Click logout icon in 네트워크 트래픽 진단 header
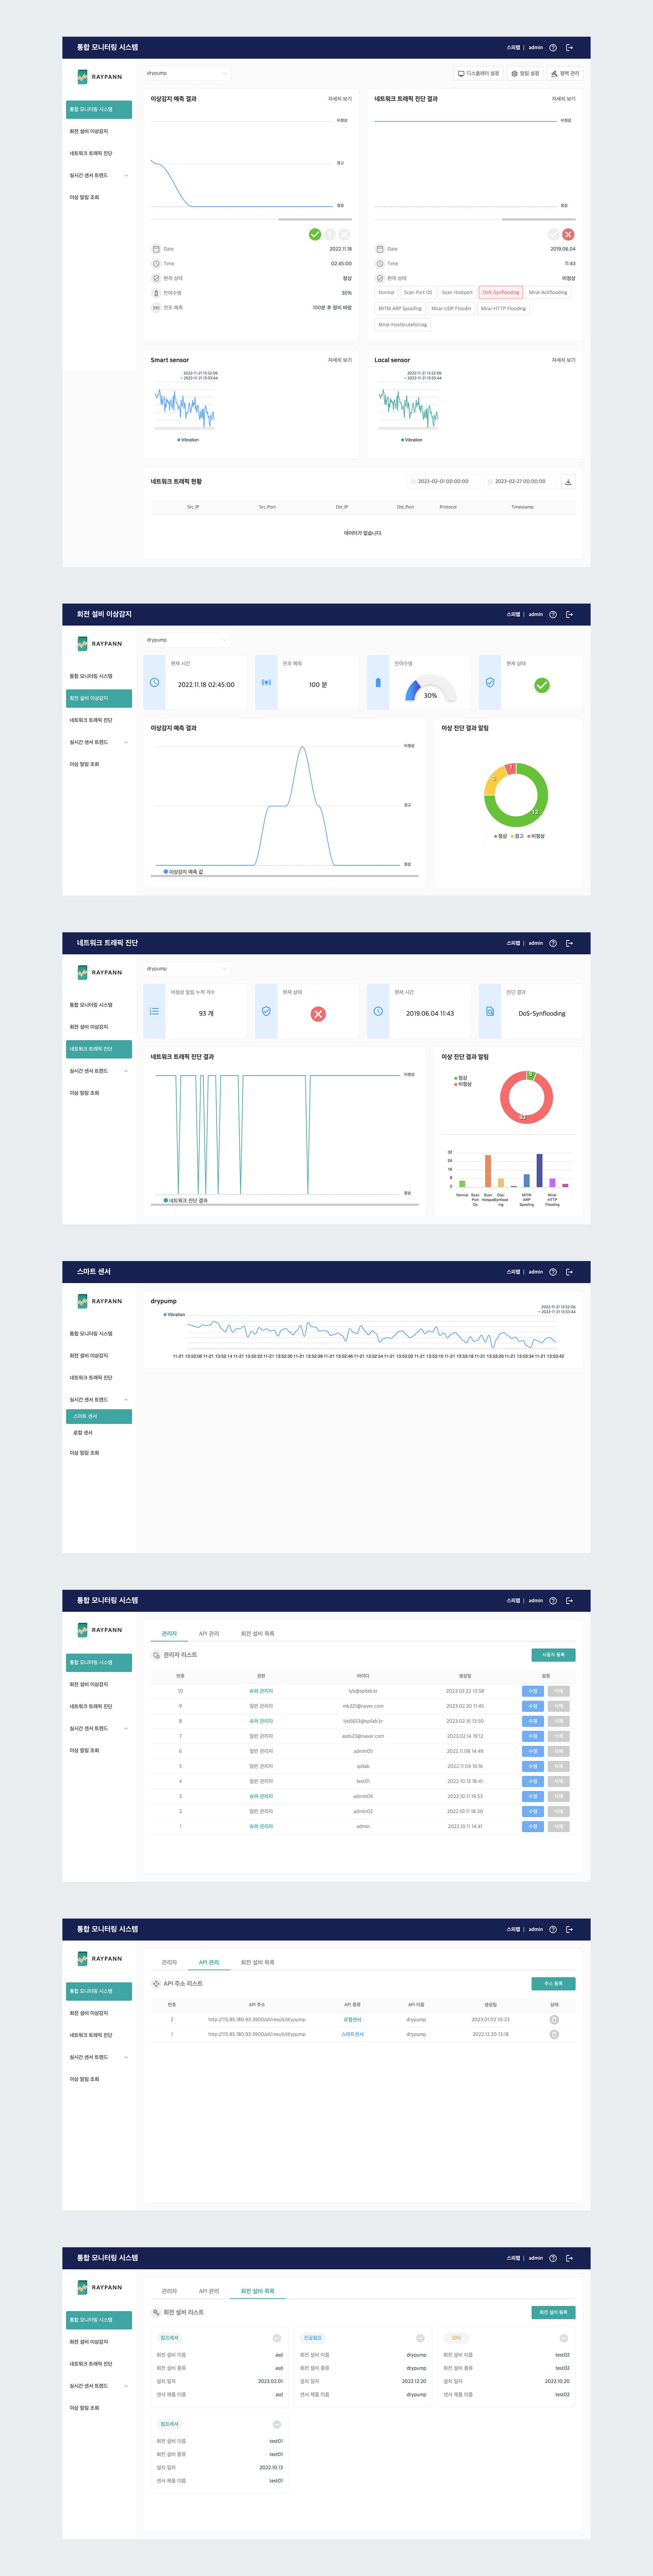This screenshot has height=2576, width=653. click(x=569, y=943)
